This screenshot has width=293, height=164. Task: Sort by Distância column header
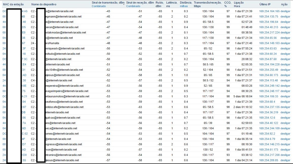click(186, 3)
